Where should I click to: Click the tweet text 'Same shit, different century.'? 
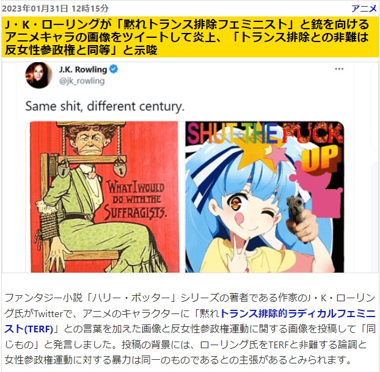point(104,106)
